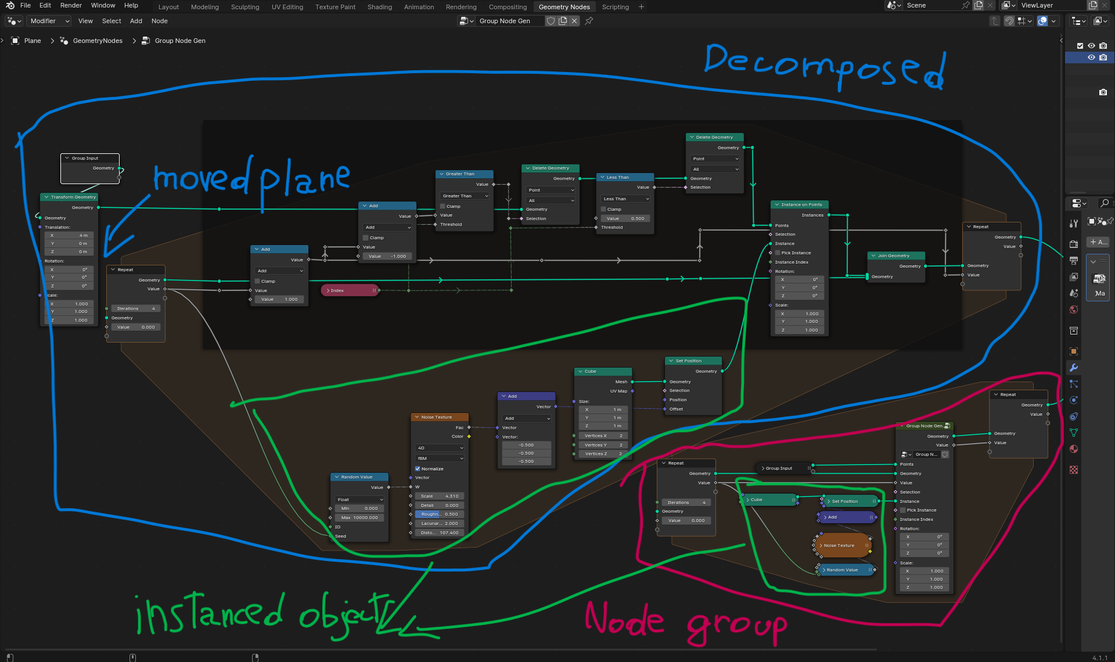Open the Physics properties tab
Viewport: 1115px width, 662px height.
1073,400
